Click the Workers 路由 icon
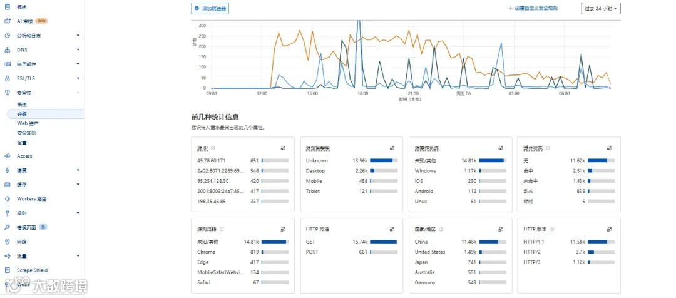The width and height of the screenshot is (676, 298). click(8, 199)
